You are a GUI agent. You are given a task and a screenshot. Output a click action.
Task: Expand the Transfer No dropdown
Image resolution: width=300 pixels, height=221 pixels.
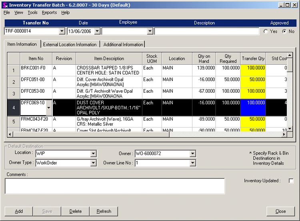[x=62, y=31]
